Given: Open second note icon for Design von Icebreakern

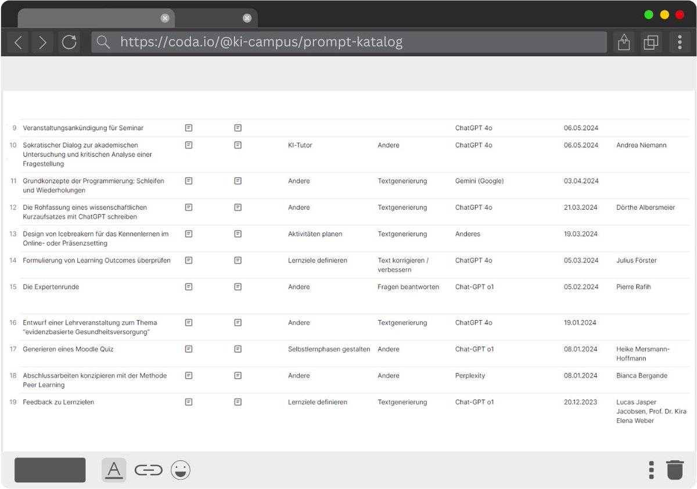Looking at the screenshot, I should (x=238, y=234).
